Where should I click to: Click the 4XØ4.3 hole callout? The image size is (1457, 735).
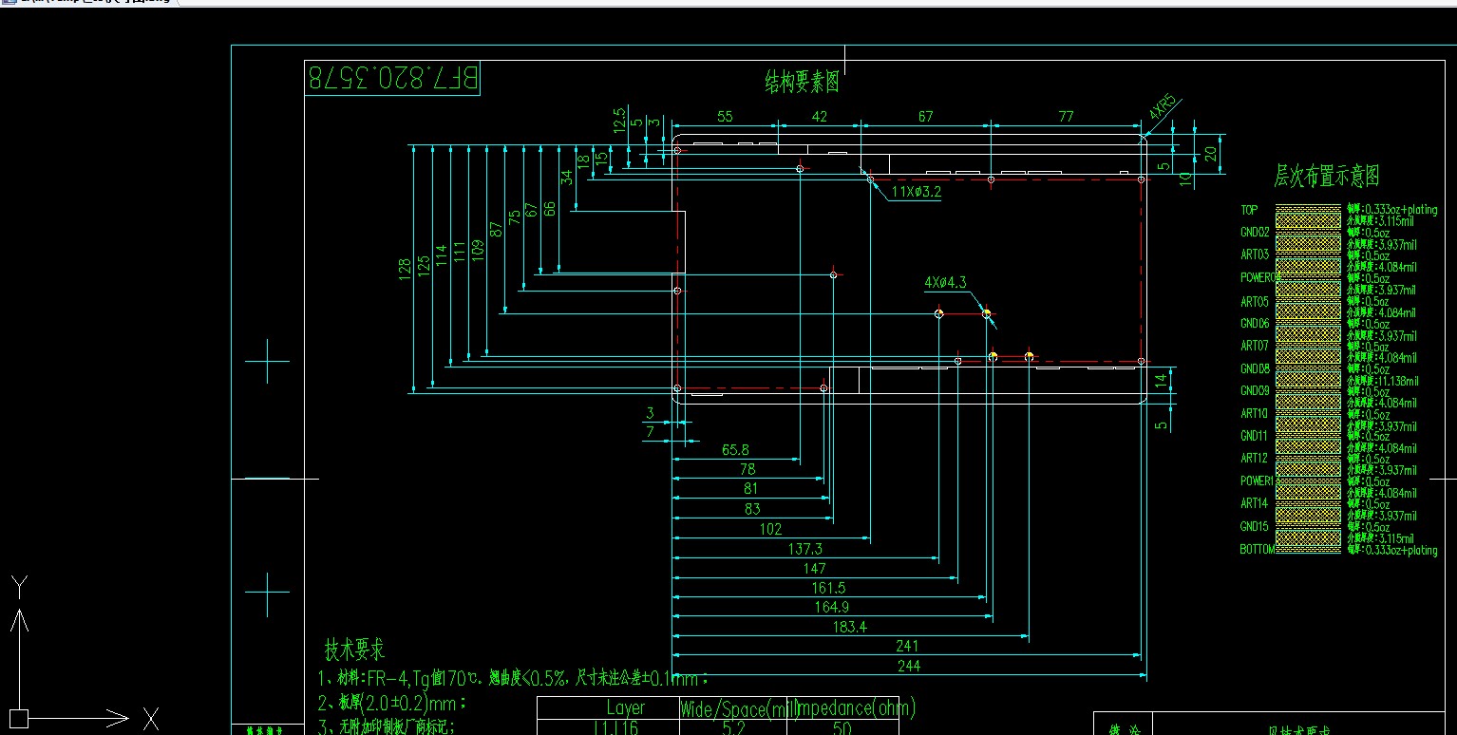click(x=945, y=282)
